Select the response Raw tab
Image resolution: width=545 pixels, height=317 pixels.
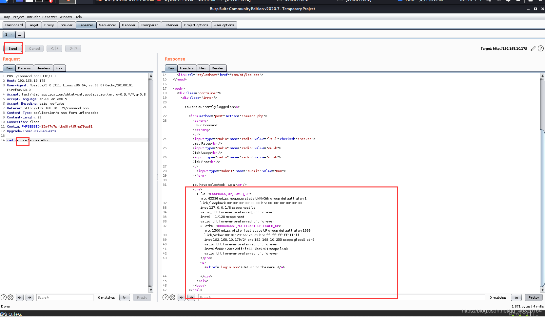point(171,68)
